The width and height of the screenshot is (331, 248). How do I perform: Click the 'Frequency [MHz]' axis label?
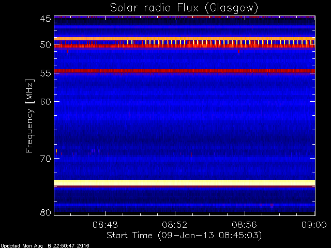29,116
